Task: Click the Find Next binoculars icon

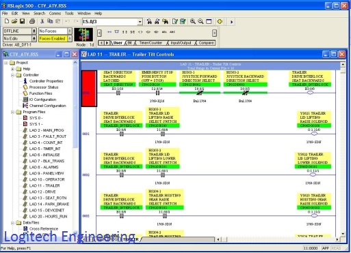Action: (157, 21)
